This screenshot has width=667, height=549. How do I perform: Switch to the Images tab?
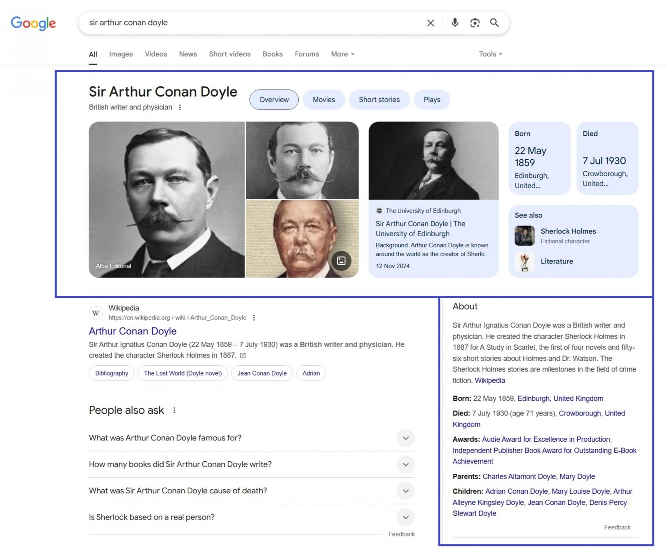121,54
